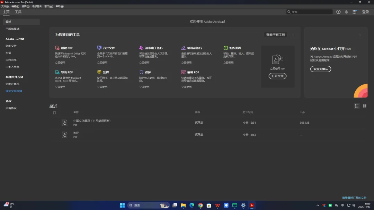Switch to the 工具 (Tools) tab

point(18,12)
